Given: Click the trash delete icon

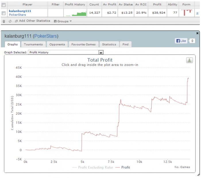Looking at the screenshot, I should pyautogui.click(x=4, y=21).
